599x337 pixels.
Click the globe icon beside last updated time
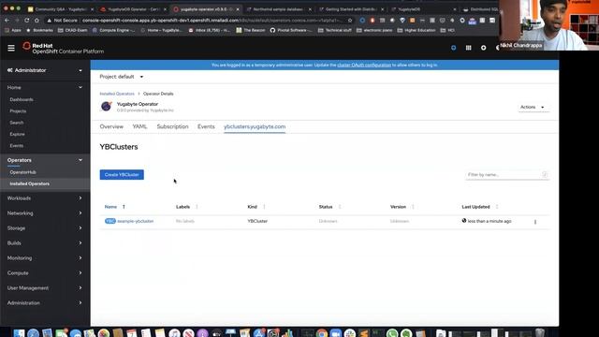(x=464, y=221)
